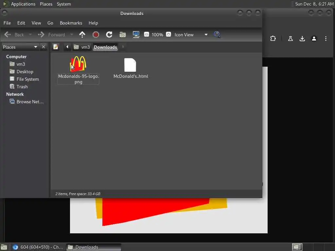Select the Mcdonalds-95-logo.png thumbnail
The width and height of the screenshot is (335, 251).
click(x=78, y=64)
